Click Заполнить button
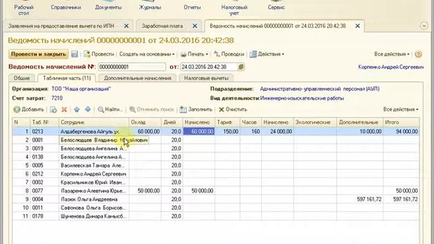This screenshot has width=434, height=244. (196, 110)
